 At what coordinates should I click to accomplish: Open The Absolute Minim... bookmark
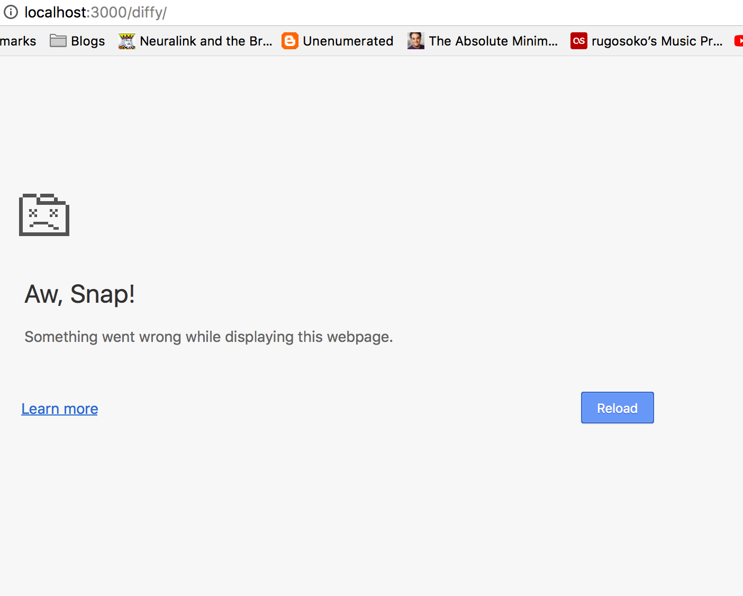click(x=483, y=41)
